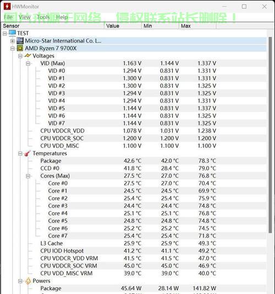Open the File menu
Image resolution: width=275 pixels, height=294 pixels.
[8, 17]
